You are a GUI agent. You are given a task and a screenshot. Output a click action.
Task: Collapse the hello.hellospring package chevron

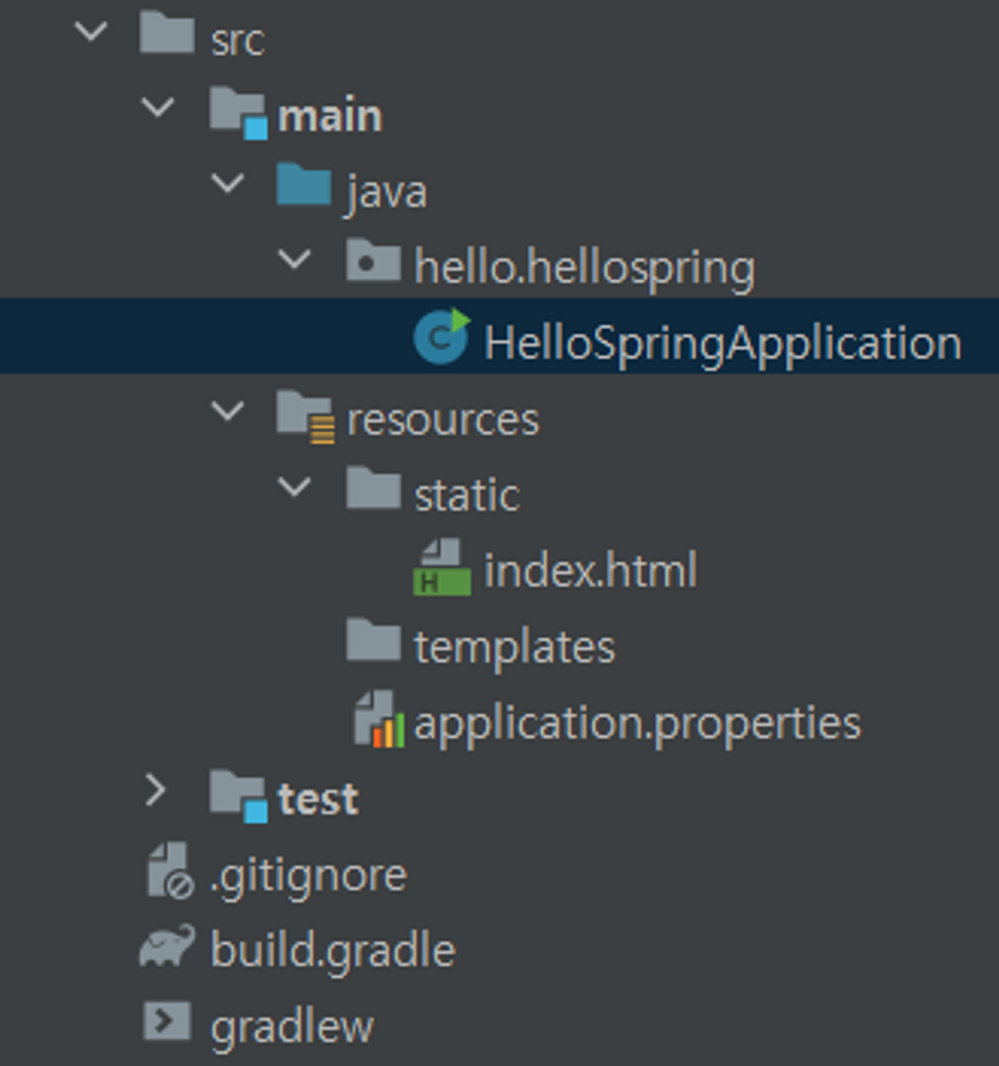(294, 259)
